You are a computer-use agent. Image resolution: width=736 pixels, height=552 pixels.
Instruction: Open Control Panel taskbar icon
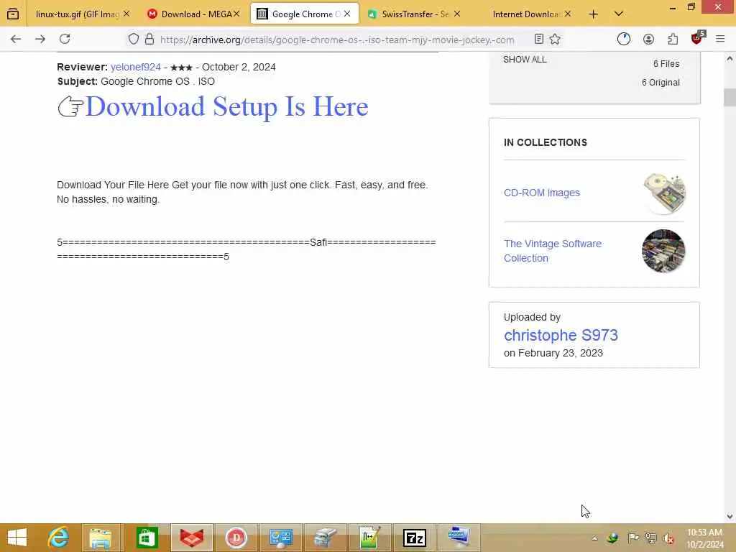pyautogui.click(x=281, y=538)
